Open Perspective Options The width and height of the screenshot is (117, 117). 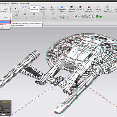pos(43,9)
